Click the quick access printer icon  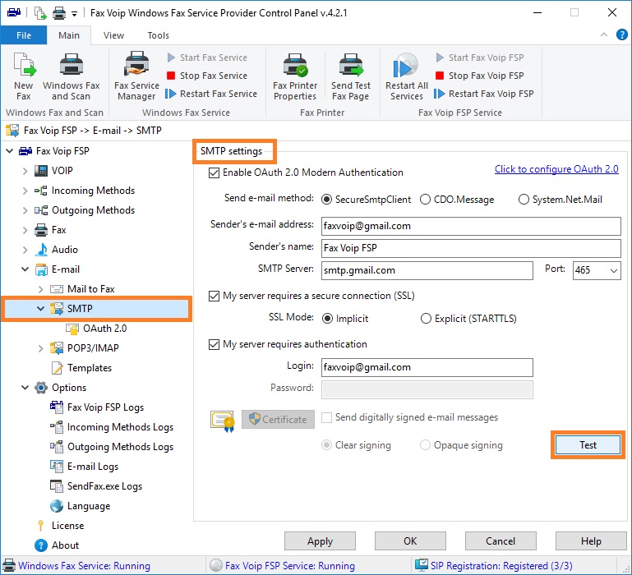click(59, 13)
